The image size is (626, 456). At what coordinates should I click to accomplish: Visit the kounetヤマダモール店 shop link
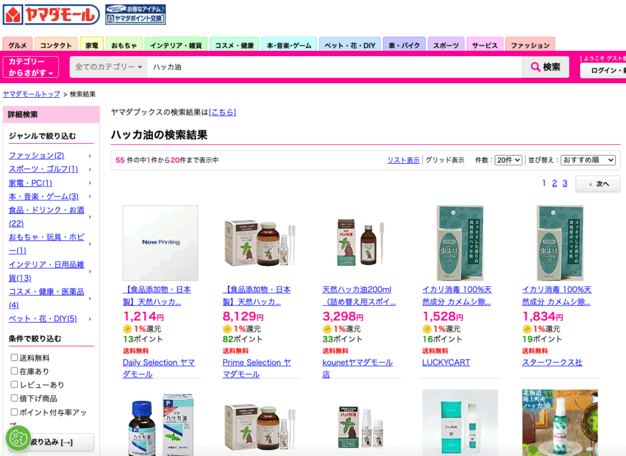[358, 368]
